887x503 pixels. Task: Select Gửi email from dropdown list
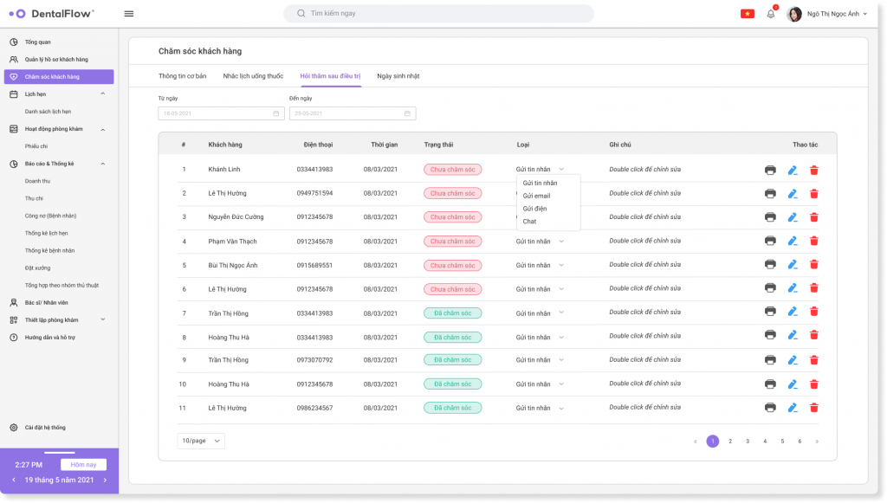(x=536, y=197)
